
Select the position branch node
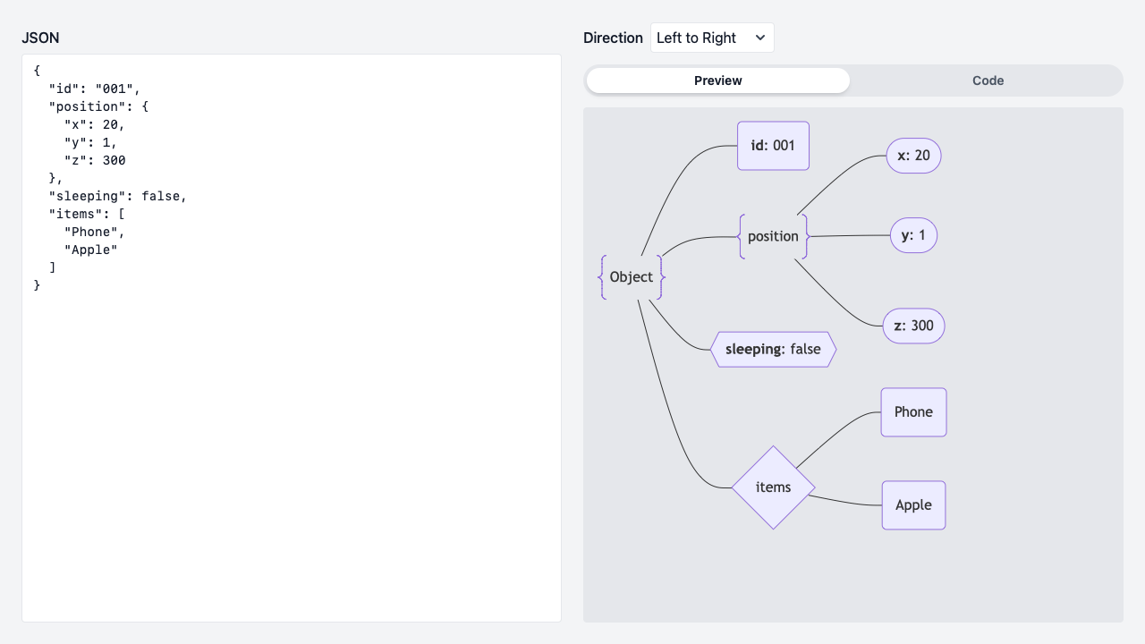773,236
